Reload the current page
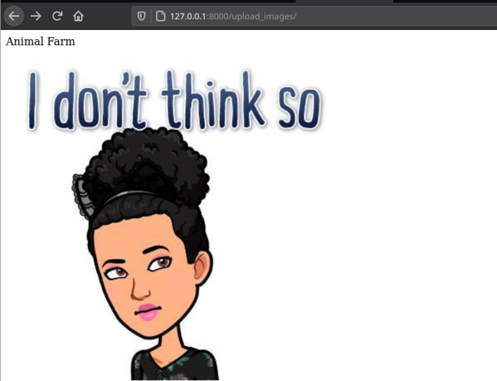Viewport: 497px width, 381px height. (x=57, y=16)
